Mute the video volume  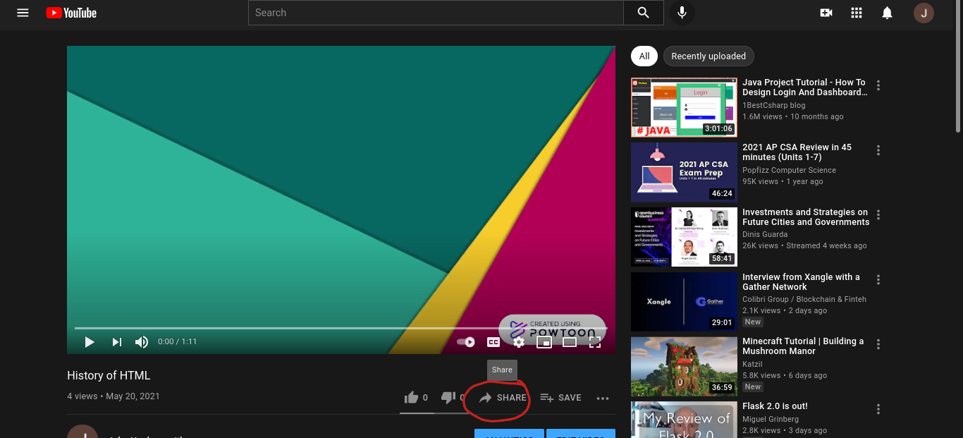142,342
